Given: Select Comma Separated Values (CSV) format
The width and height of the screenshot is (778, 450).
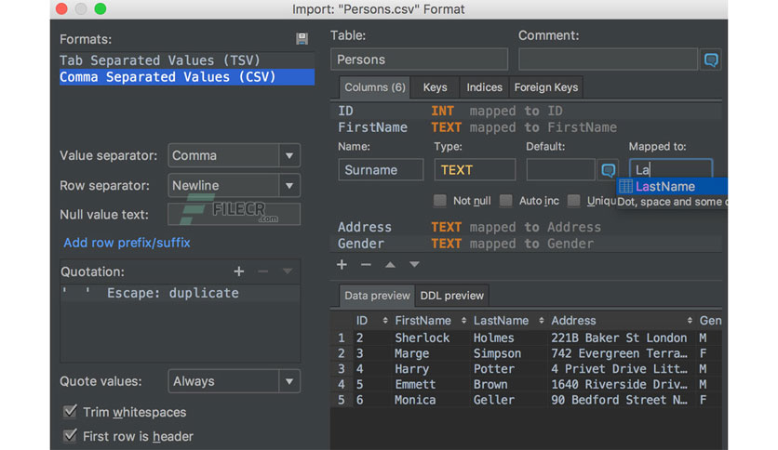Looking at the screenshot, I should [x=186, y=77].
